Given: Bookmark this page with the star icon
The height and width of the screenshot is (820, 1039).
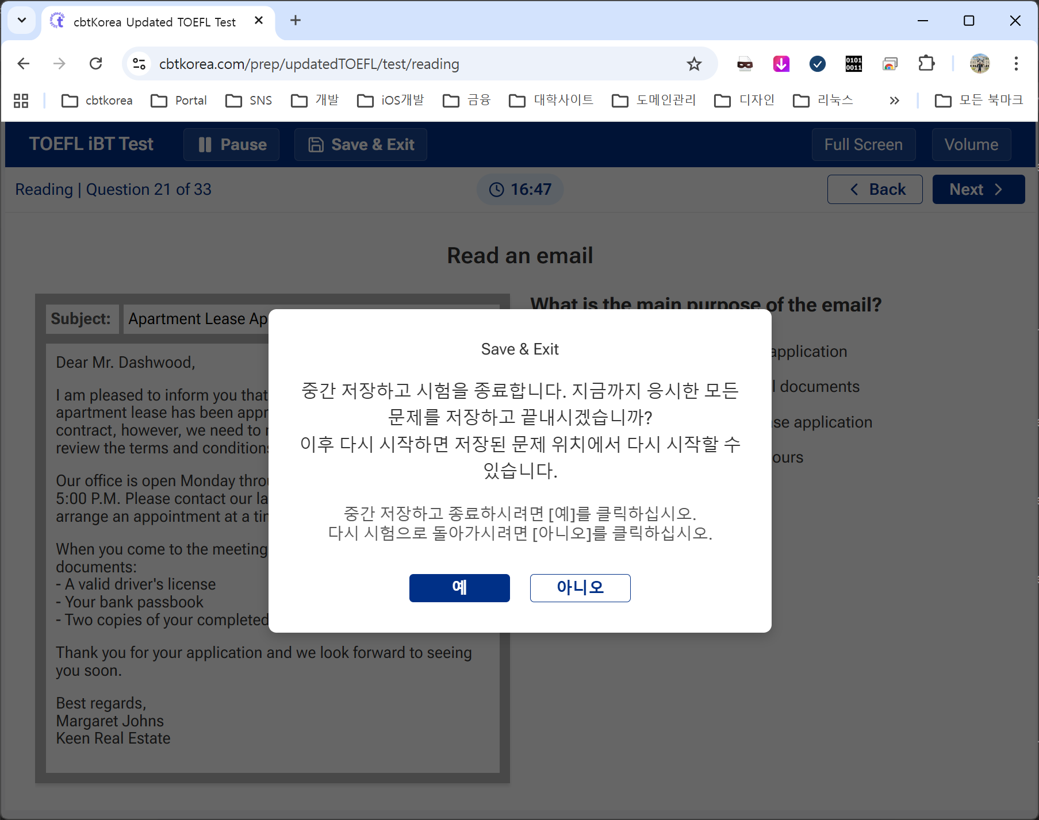Looking at the screenshot, I should coord(694,64).
